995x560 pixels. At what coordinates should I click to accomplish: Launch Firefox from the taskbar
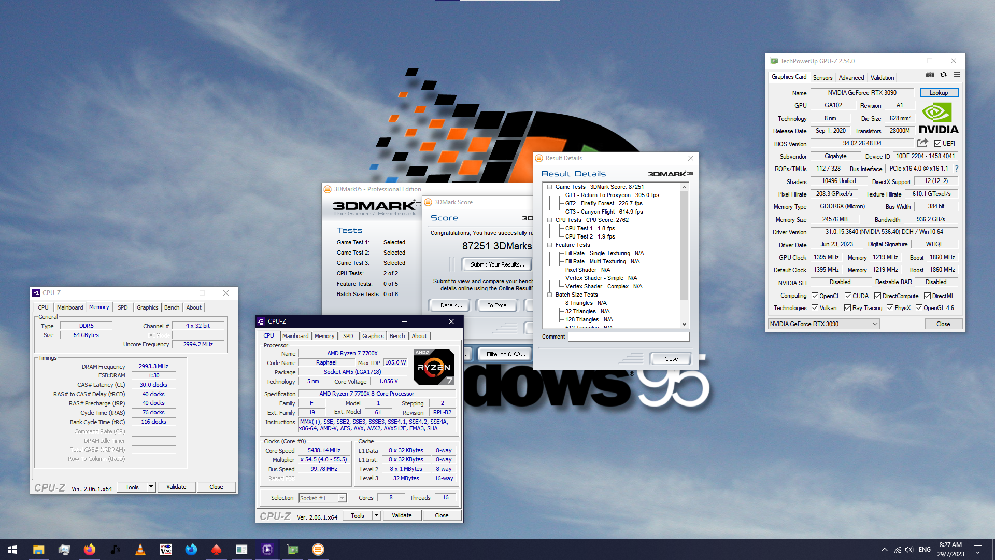pos(89,550)
